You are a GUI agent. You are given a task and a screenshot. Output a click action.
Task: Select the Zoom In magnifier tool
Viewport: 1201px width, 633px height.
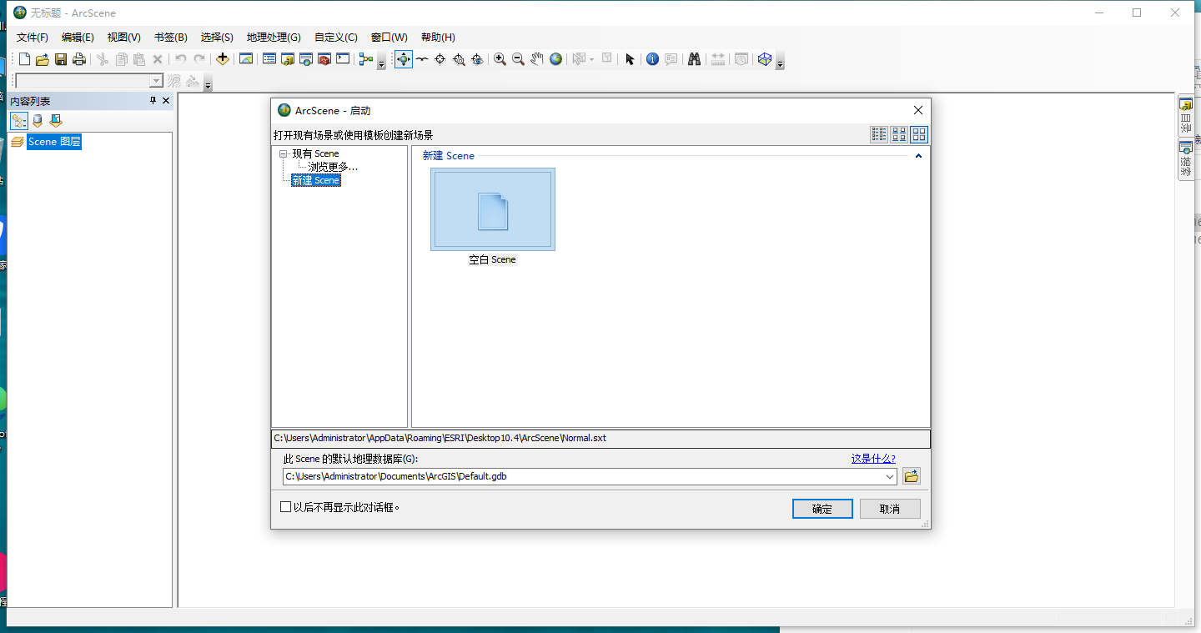[500, 59]
